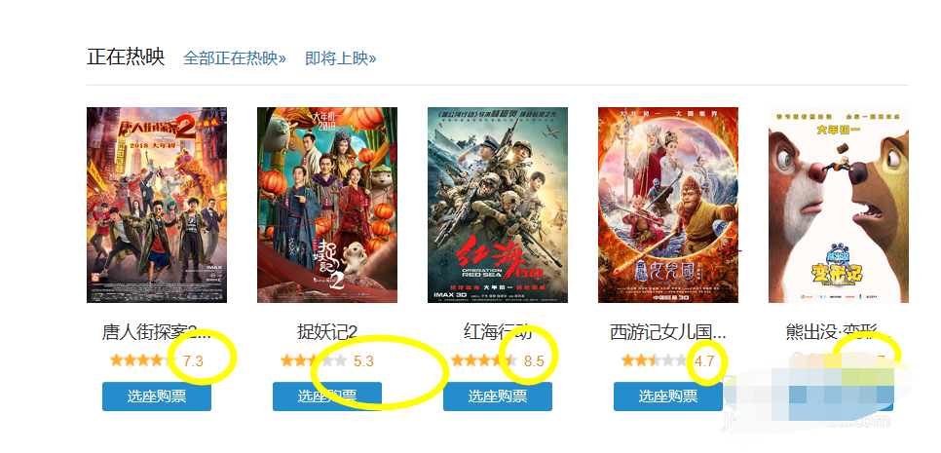Open the 红海行动 movie poster

[498, 206]
